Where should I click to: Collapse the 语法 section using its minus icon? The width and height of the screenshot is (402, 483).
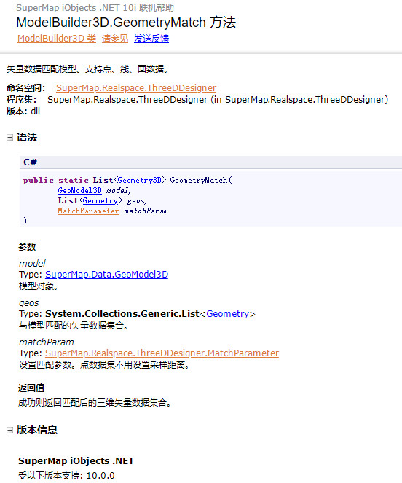click(10, 138)
